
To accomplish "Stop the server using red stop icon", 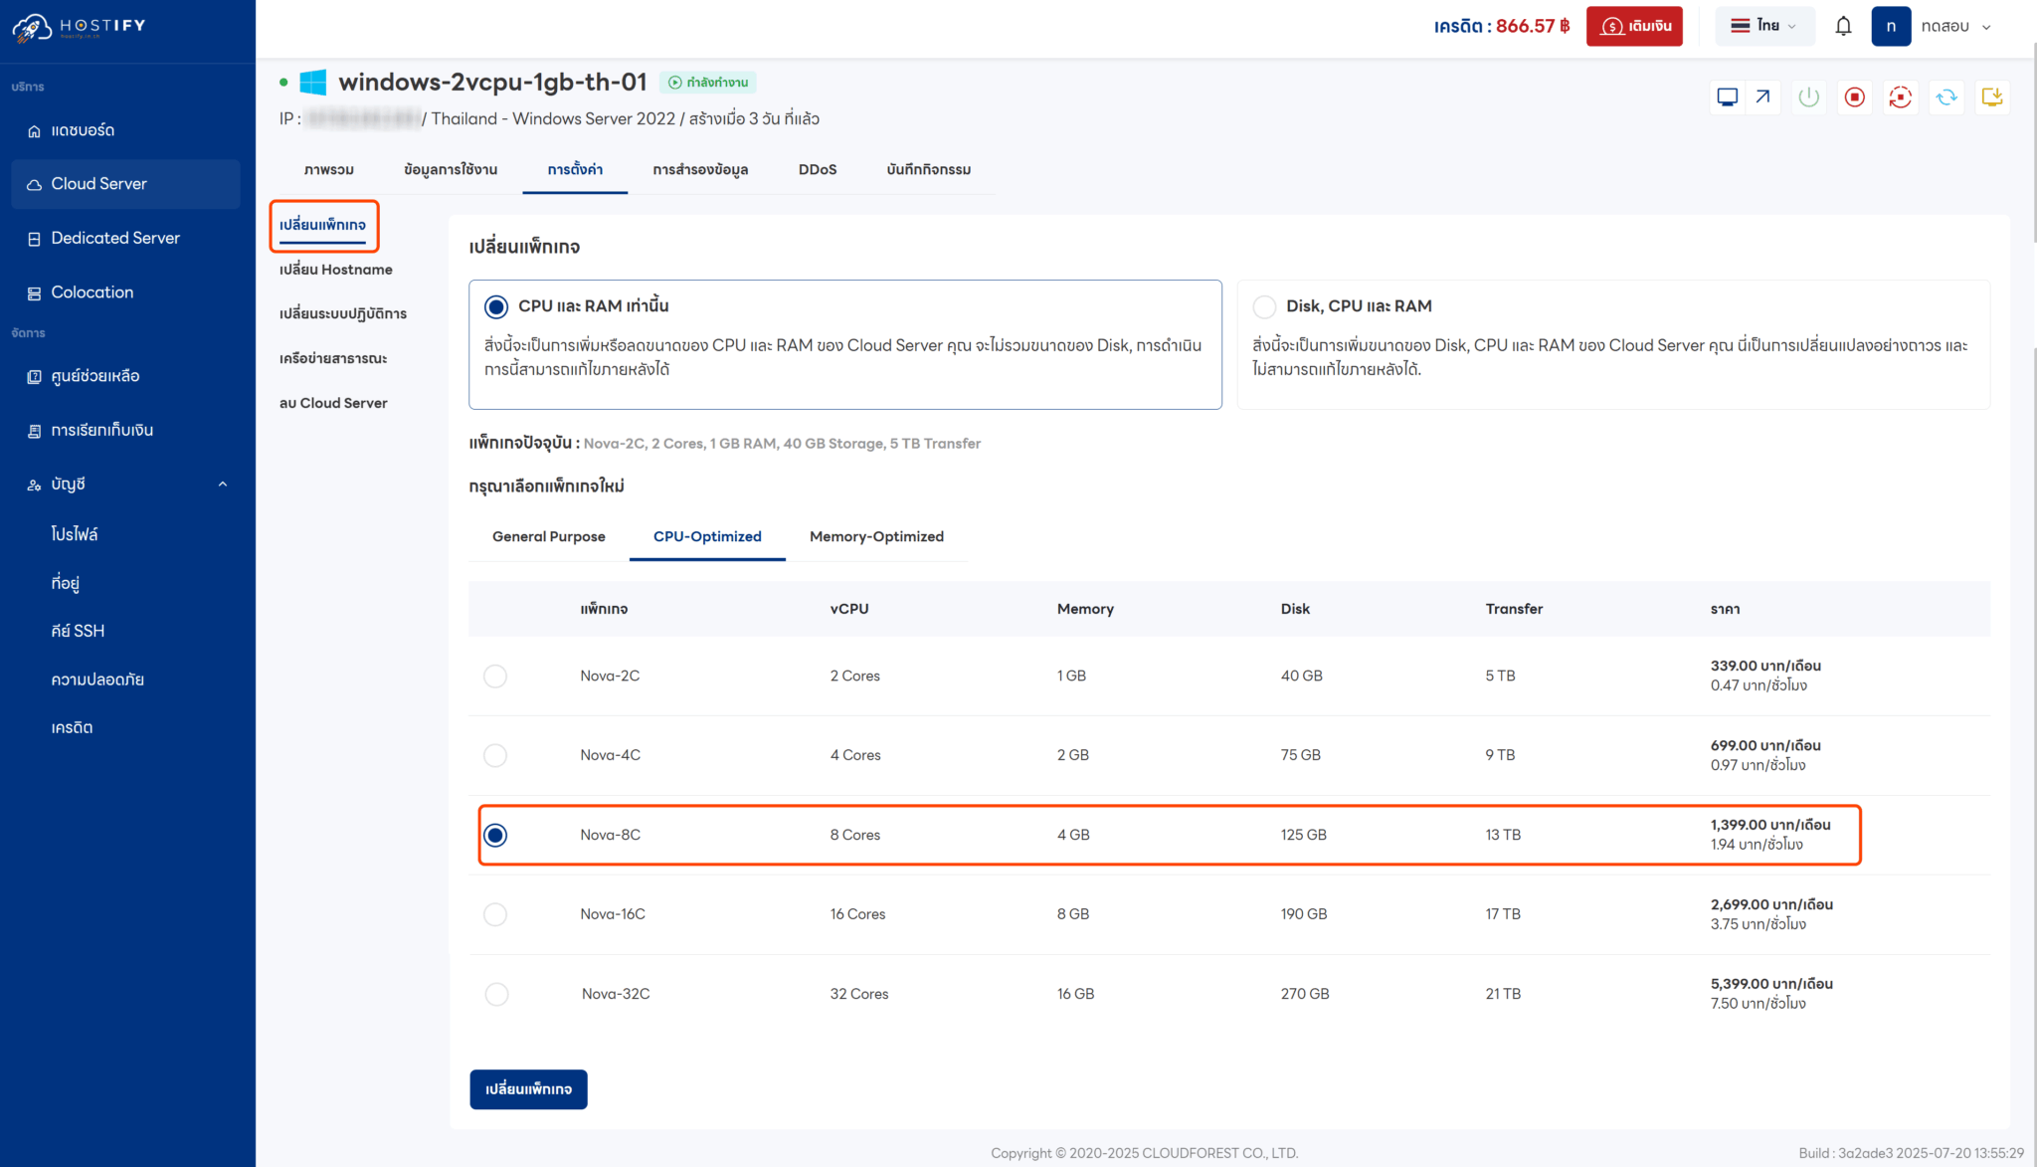I will click(x=1854, y=97).
